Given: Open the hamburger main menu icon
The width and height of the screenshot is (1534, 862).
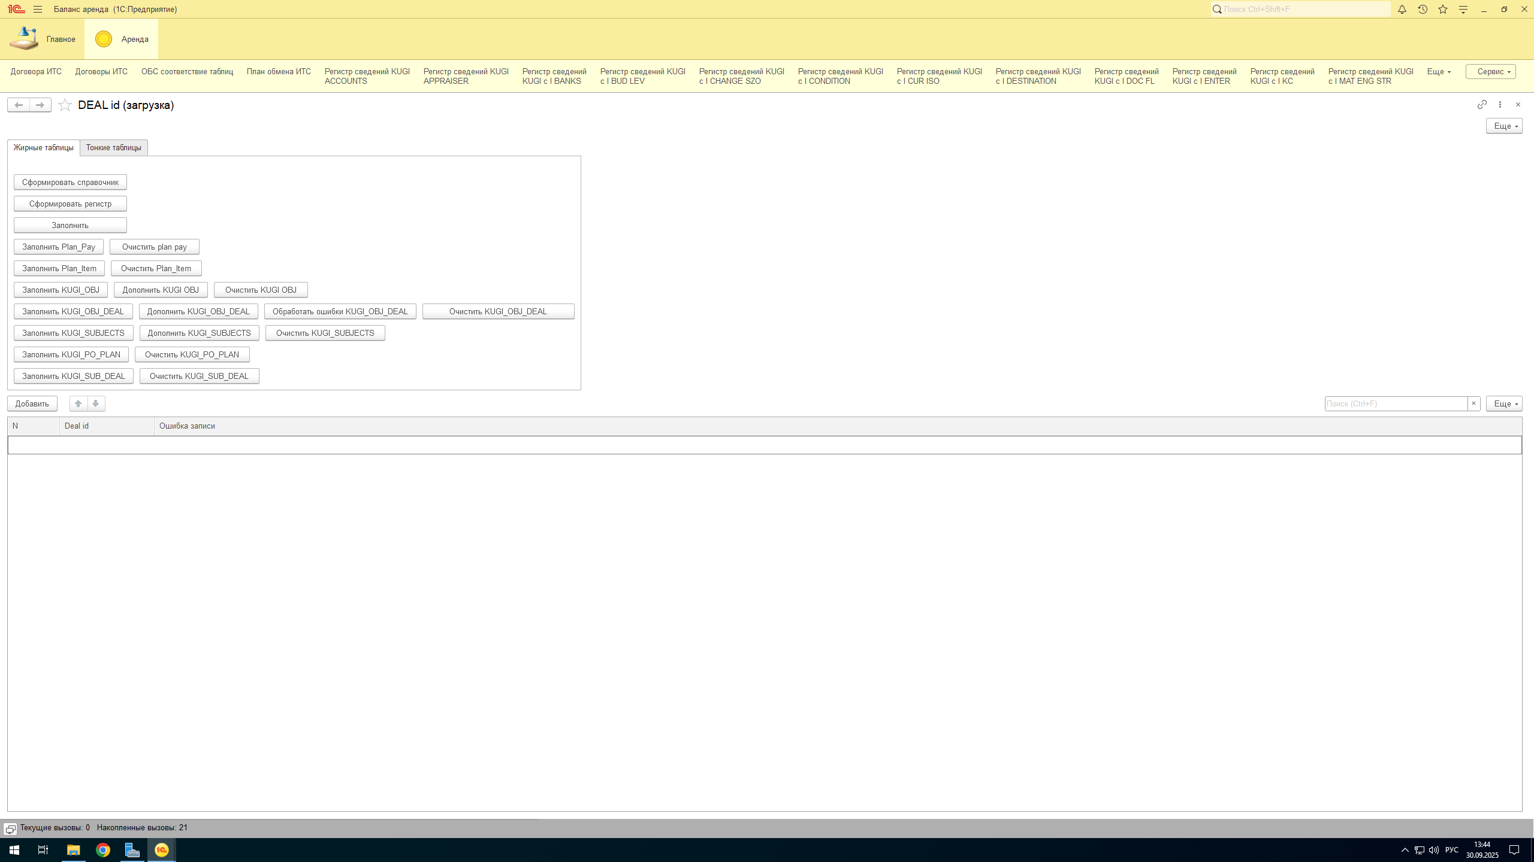Looking at the screenshot, I should click(x=38, y=9).
